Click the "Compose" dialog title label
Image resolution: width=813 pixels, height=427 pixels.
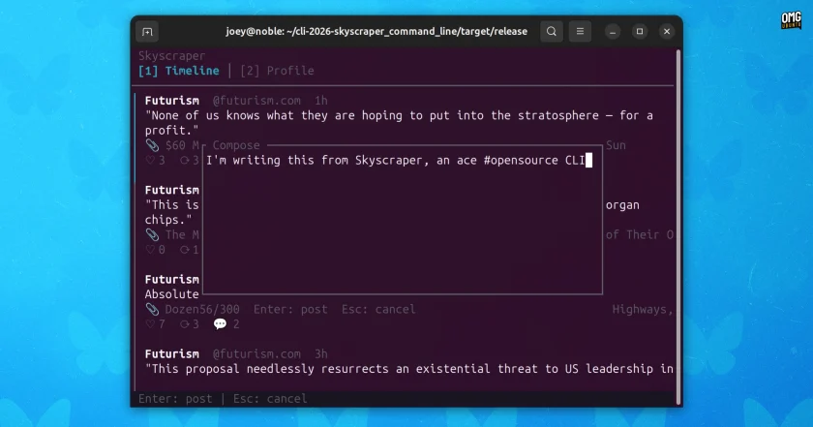236,145
